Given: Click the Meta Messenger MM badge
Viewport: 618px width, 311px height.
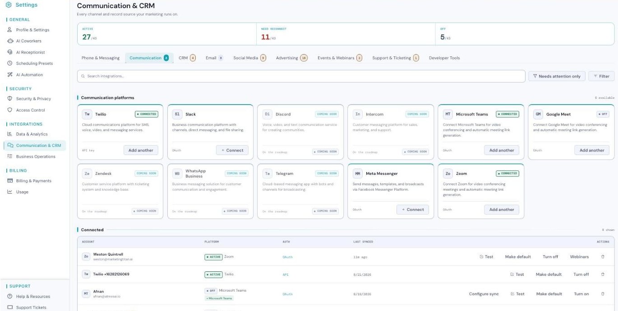Looking at the screenshot, I should point(358,174).
